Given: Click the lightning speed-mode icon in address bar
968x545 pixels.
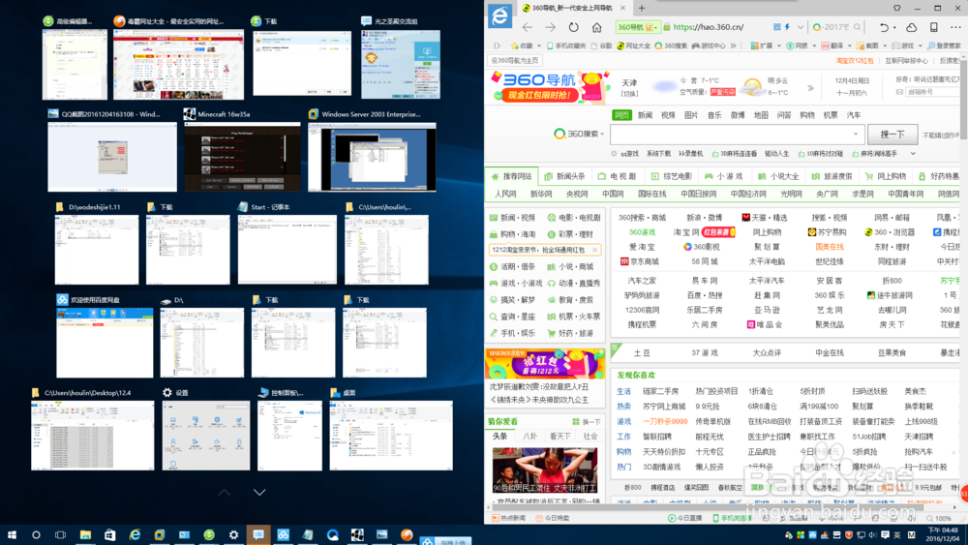Looking at the screenshot, I should pos(787,27).
